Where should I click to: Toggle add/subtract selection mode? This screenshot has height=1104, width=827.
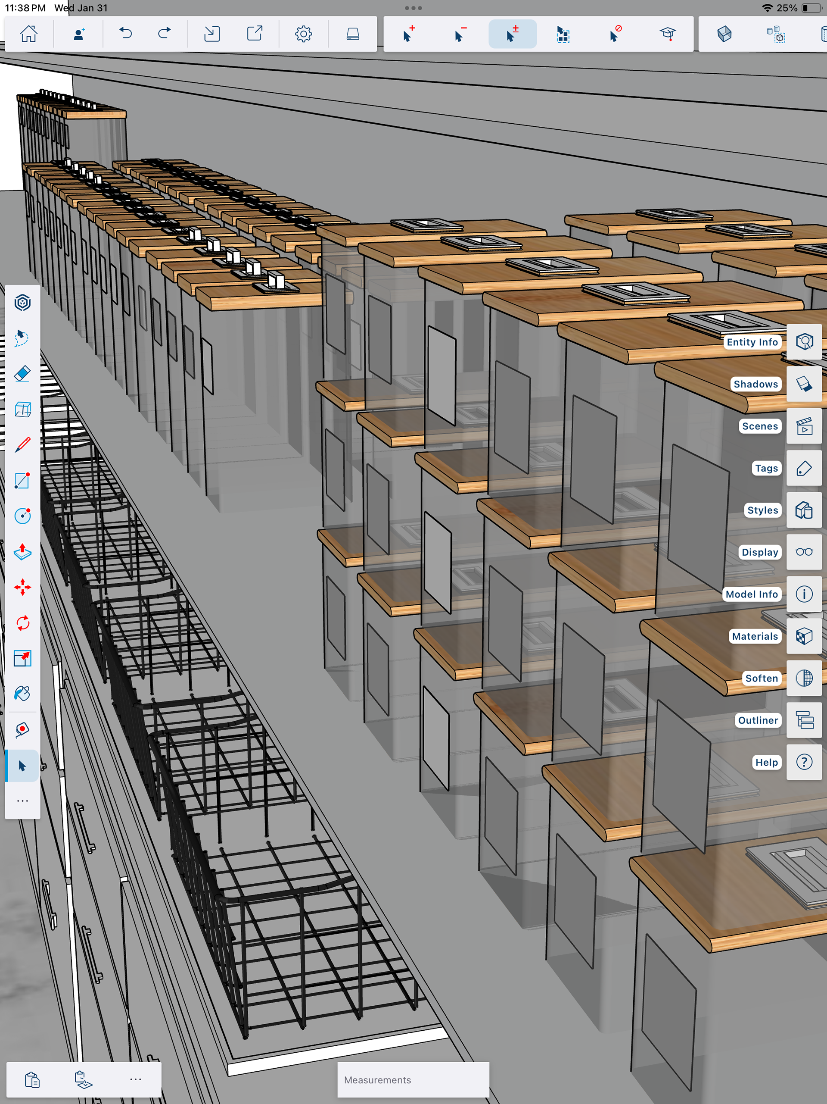tap(512, 34)
